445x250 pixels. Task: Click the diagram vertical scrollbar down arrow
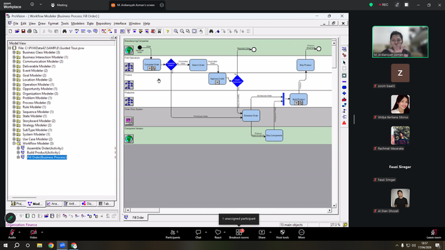tap(334, 206)
